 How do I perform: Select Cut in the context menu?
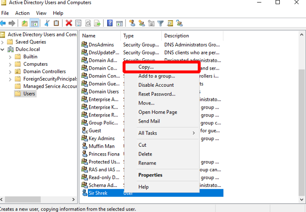coord(162,145)
